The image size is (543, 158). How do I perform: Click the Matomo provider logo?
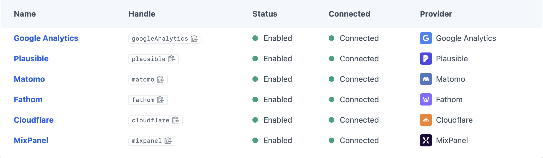426,79
